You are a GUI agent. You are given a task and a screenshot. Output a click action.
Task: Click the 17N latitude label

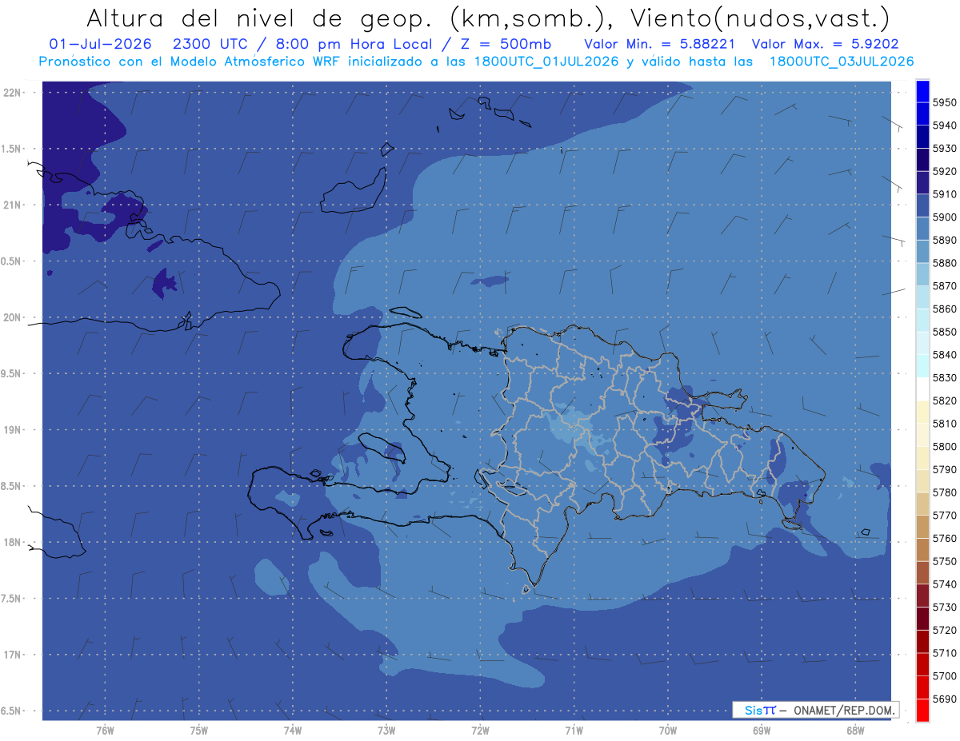coord(13,655)
